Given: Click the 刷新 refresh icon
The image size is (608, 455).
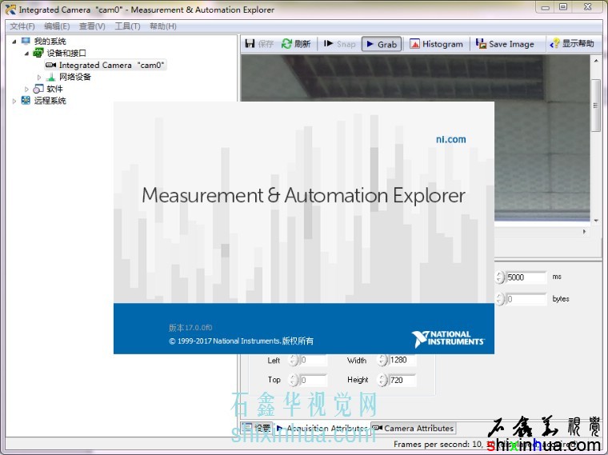Looking at the screenshot, I should [286, 44].
